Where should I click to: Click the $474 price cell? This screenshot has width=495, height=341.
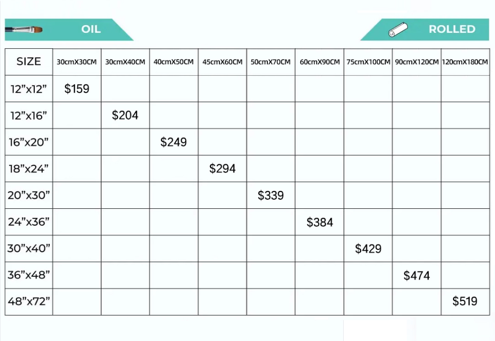click(417, 275)
